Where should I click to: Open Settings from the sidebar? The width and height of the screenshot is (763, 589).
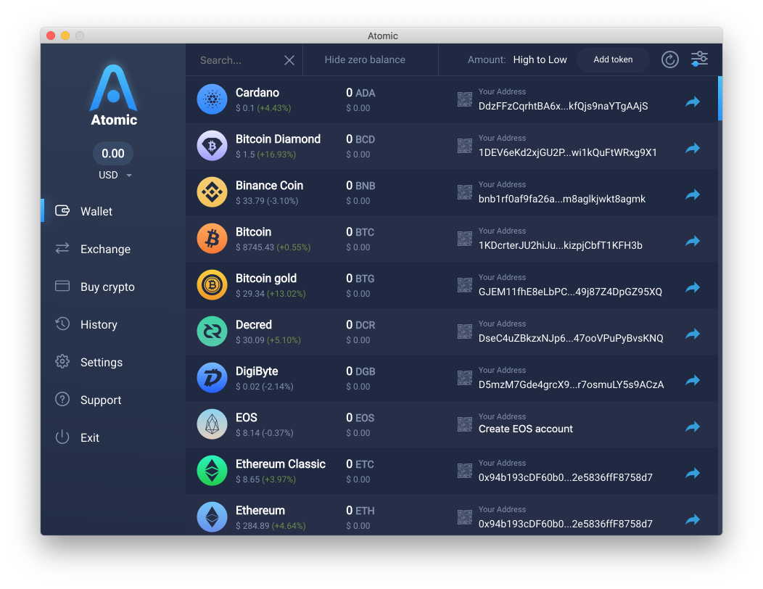click(x=101, y=362)
